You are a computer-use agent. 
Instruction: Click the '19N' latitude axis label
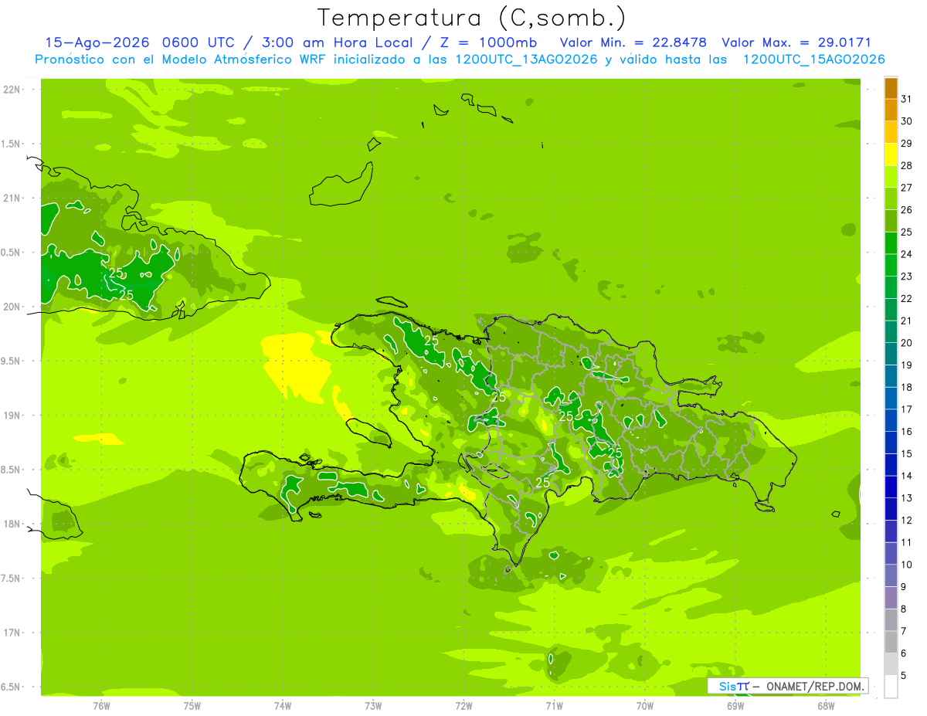(12, 416)
